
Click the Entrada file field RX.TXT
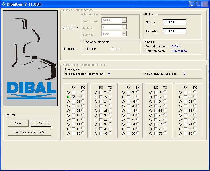[175, 31]
